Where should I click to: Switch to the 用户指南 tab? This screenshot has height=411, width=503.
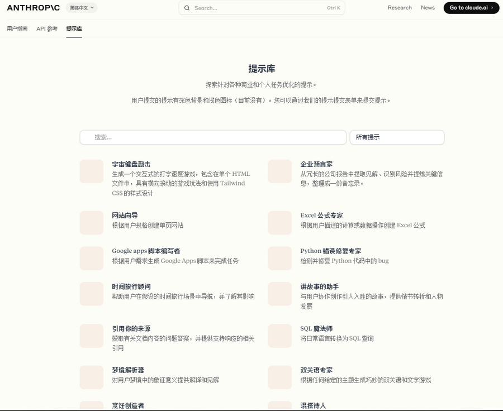[x=17, y=28]
